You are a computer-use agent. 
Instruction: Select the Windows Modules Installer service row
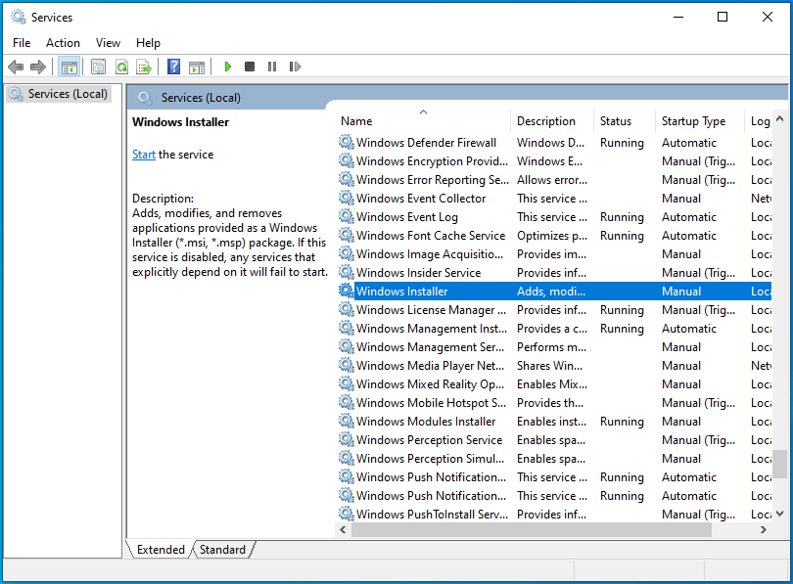point(426,422)
